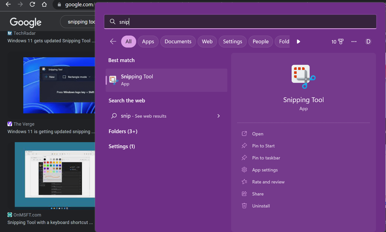Click the Google logo

pyautogui.click(x=26, y=22)
